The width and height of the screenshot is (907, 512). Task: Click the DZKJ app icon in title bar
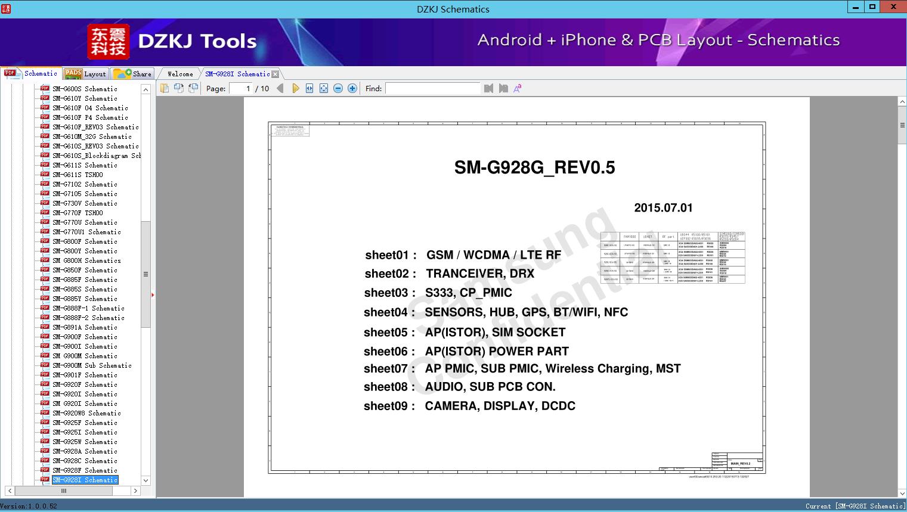pos(6,8)
